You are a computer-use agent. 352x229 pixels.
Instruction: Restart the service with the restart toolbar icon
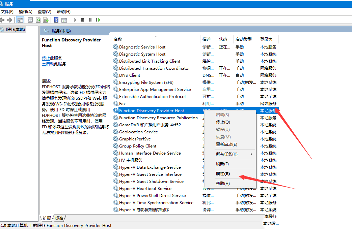click(98, 20)
